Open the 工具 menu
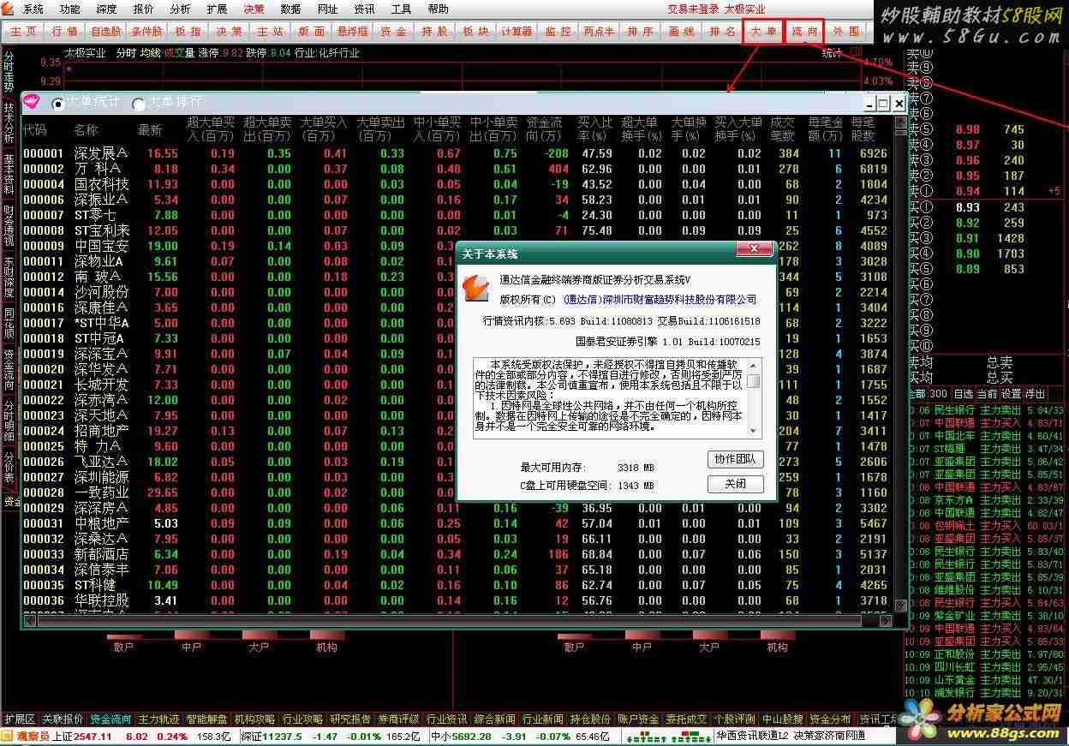The height and width of the screenshot is (746, 1069). [x=401, y=9]
